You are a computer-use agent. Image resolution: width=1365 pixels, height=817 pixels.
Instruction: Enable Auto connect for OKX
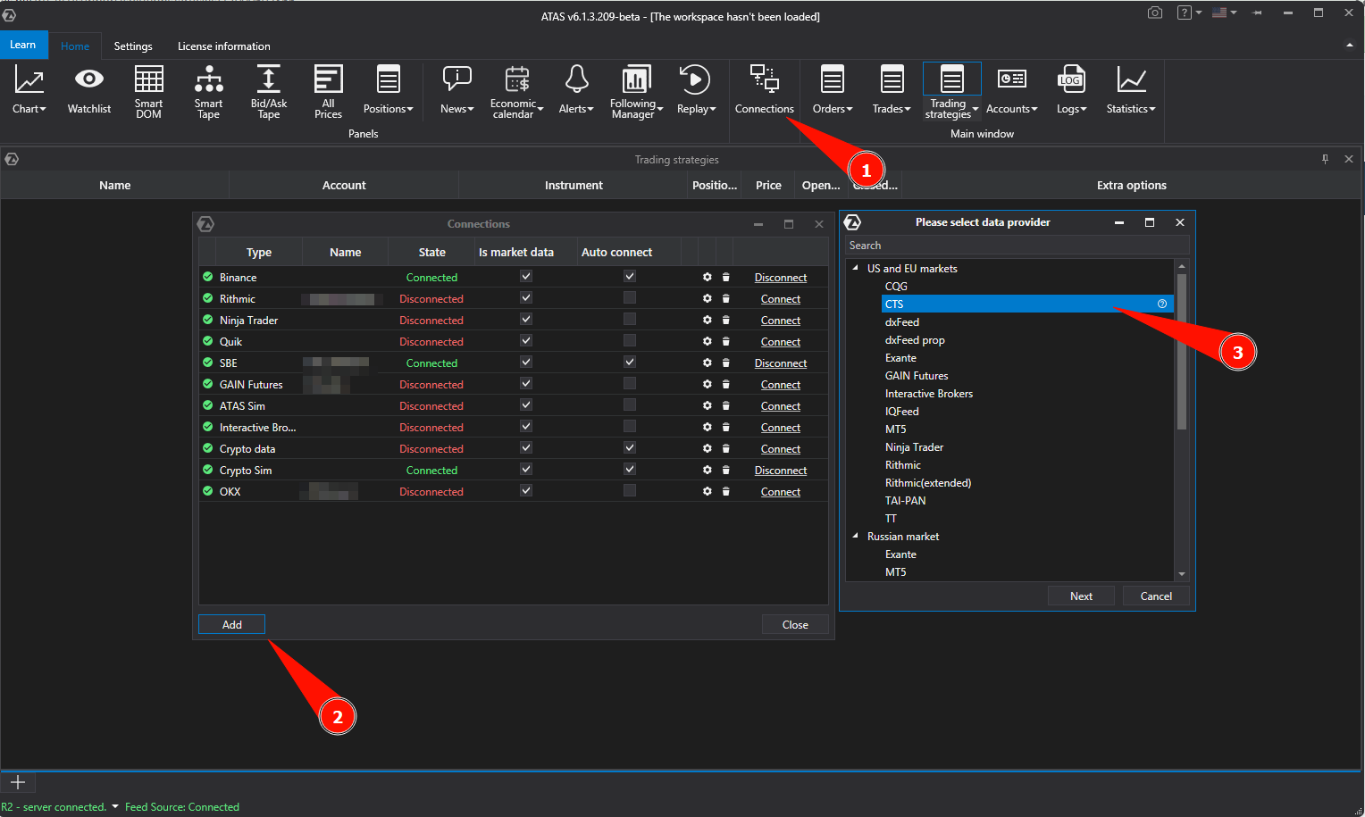pos(630,491)
